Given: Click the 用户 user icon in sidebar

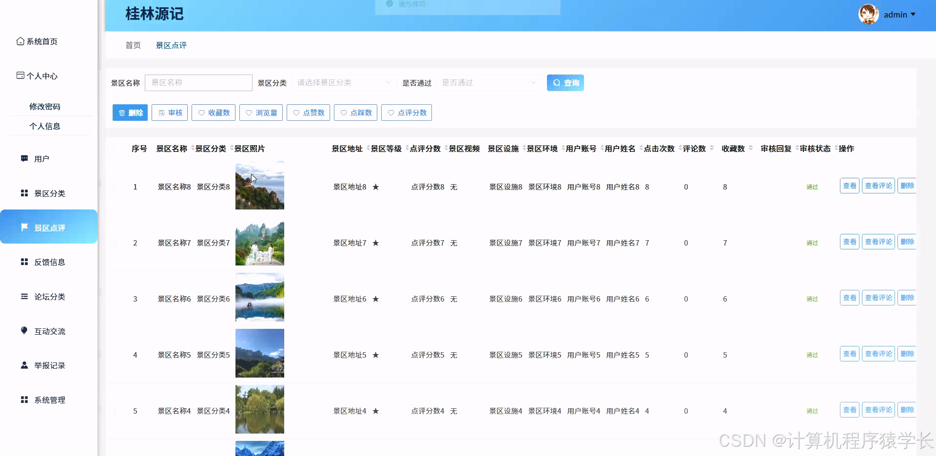Looking at the screenshot, I should pos(24,158).
